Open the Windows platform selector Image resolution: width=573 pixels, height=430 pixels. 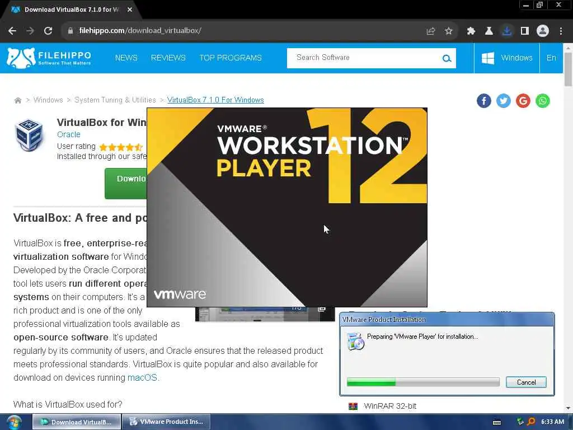(x=507, y=58)
